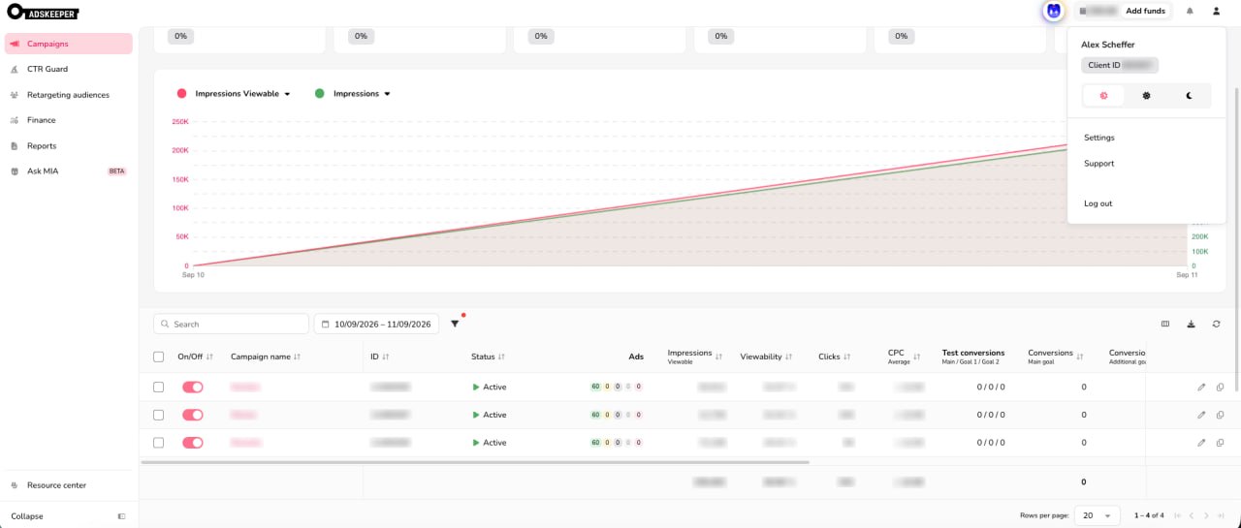Focus the campaign Search field

pos(231,325)
